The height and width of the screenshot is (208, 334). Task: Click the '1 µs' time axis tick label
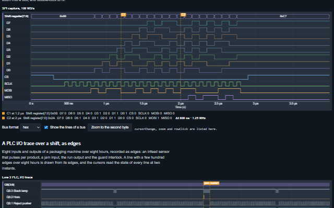click(x=106, y=103)
